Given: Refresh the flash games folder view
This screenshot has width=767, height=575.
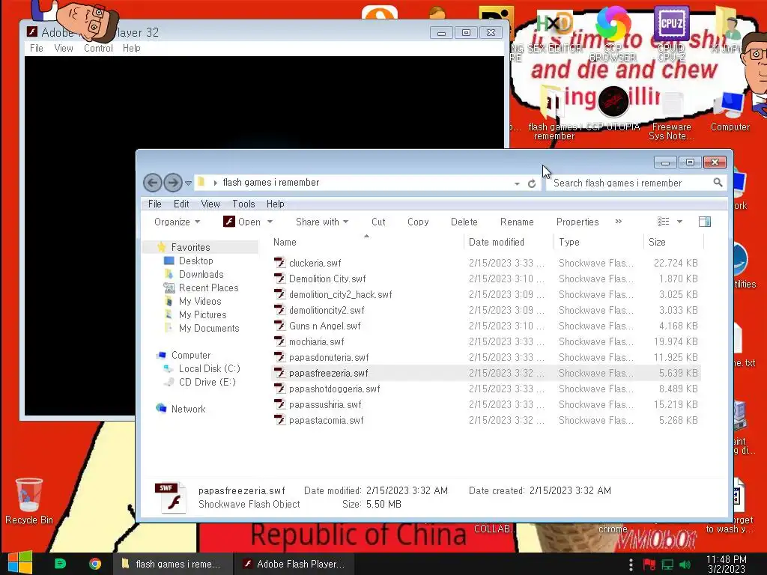Looking at the screenshot, I should click(532, 183).
